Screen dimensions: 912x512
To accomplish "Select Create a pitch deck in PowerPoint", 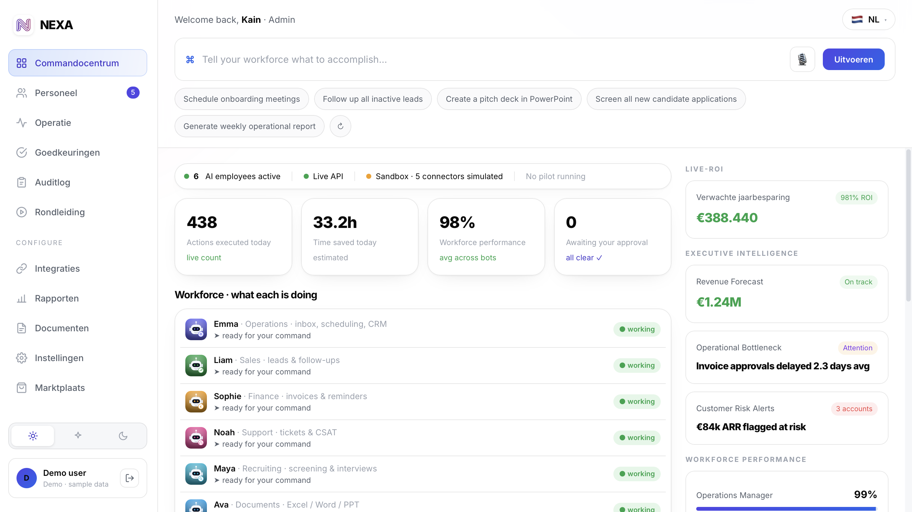I will pyautogui.click(x=509, y=99).
